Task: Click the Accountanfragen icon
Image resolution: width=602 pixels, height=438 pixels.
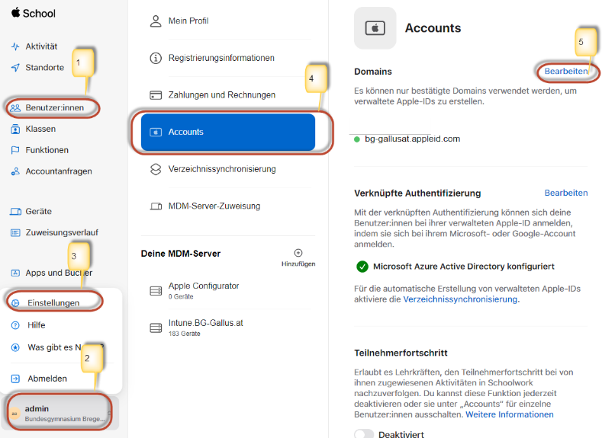Action: pyautogui.click(x=14, y=171)
